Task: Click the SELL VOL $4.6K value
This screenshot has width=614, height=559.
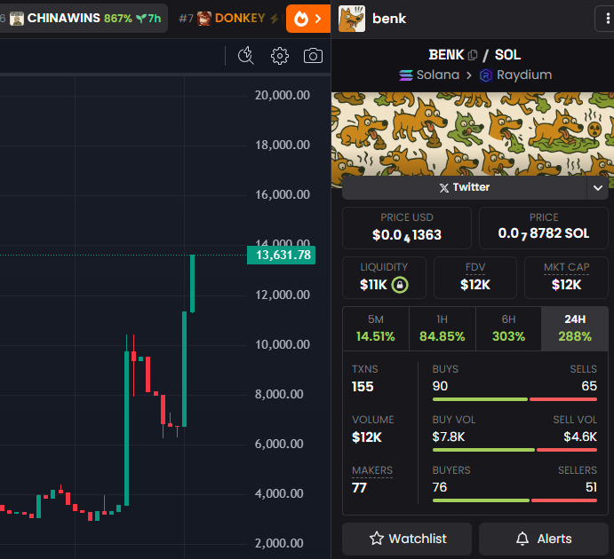Action: (580, 437)
